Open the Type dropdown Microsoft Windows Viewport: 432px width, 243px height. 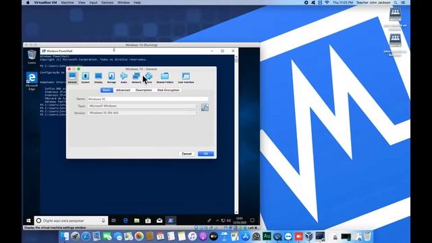coord(143,106)
